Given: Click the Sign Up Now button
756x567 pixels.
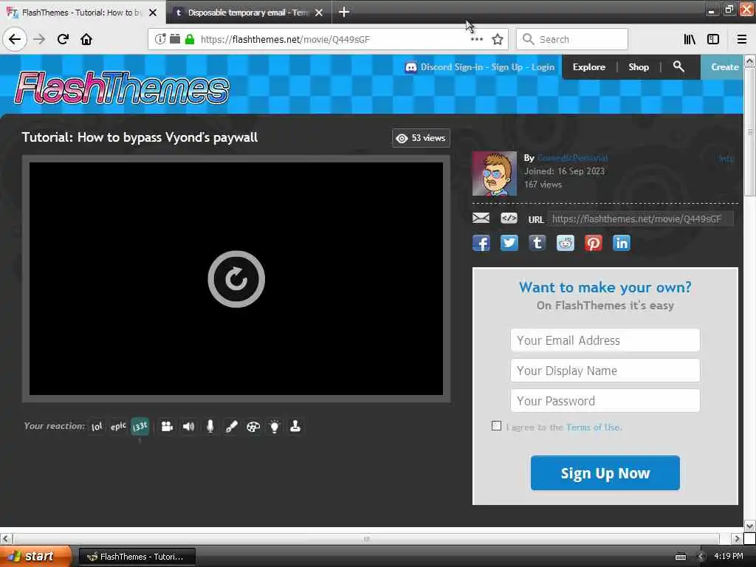Looking at the screenshot, I should pos(605,473).
